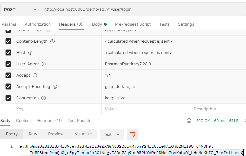Select the response Body tab
Image resolution: width=246 pixels, height=156 pixels.
[5, 121]
